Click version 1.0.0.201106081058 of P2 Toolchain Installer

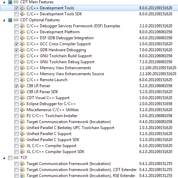pyautogui.click(x=156, y=116)
